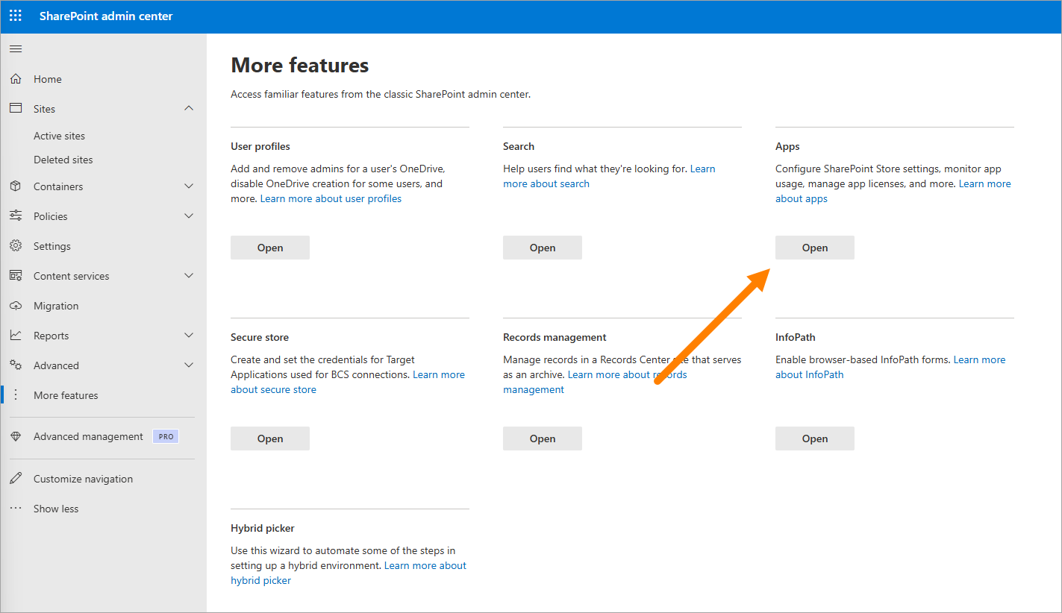Open the Records management feature
The width and height of the screenshot is (1062, 613).
pos(543,438)
